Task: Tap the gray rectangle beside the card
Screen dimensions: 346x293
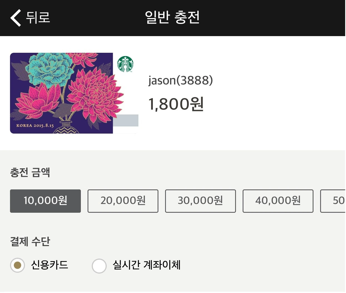Action: click(x=126, y=120)
